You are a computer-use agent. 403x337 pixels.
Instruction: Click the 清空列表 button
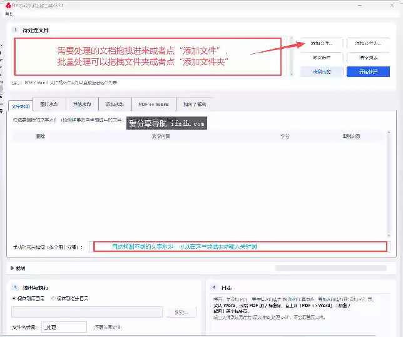[368, 58]
